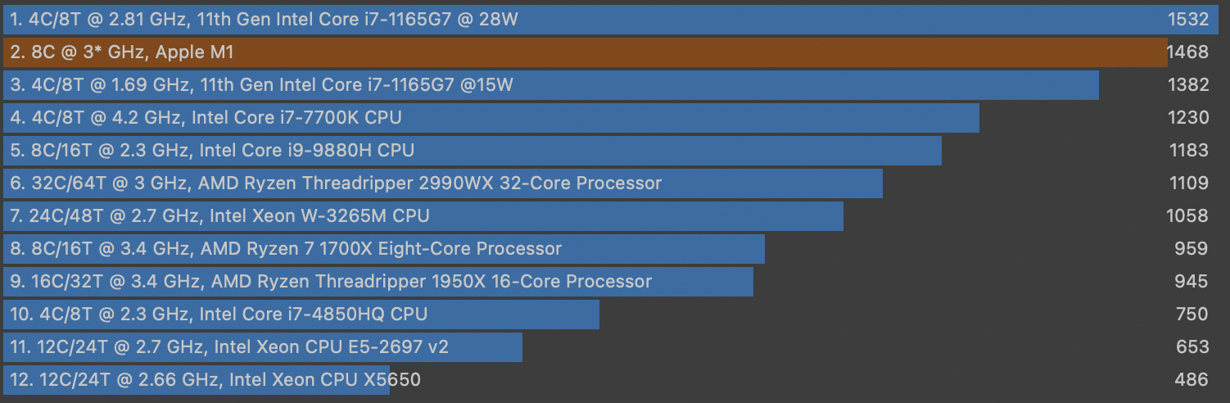Select the i7-1165G7 @15W entry
Image resolution: width=1230 pixels, height=403 pixels.
(262, 84)
